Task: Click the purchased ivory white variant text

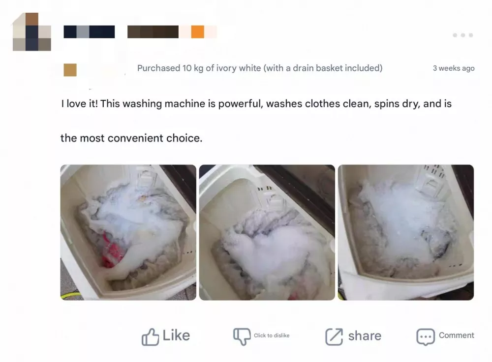Action: (260, 68)
